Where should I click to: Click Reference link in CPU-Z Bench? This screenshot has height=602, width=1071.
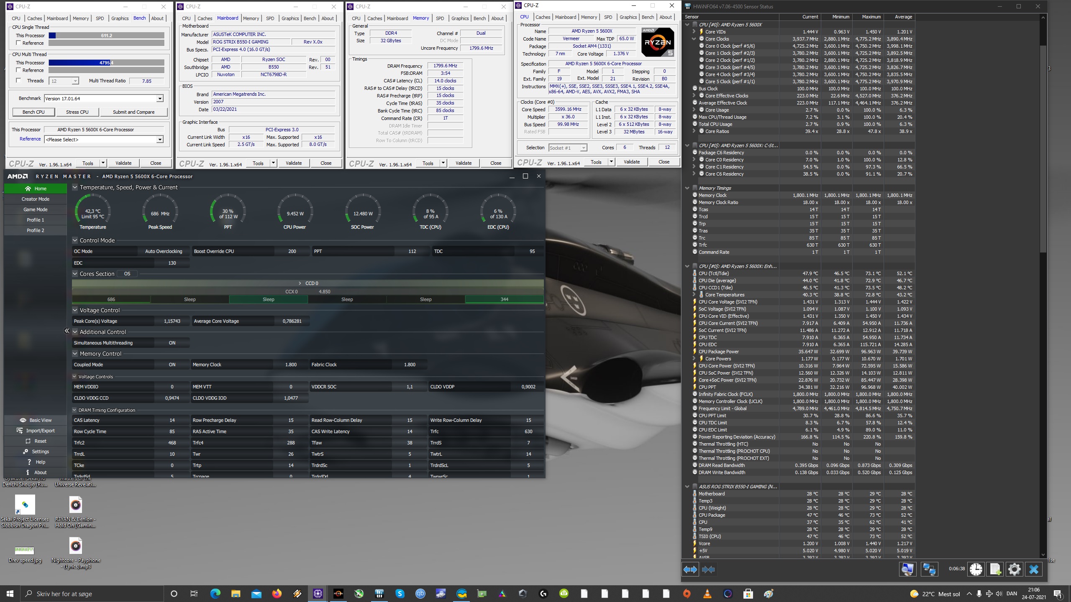click(x=30, y=139)
